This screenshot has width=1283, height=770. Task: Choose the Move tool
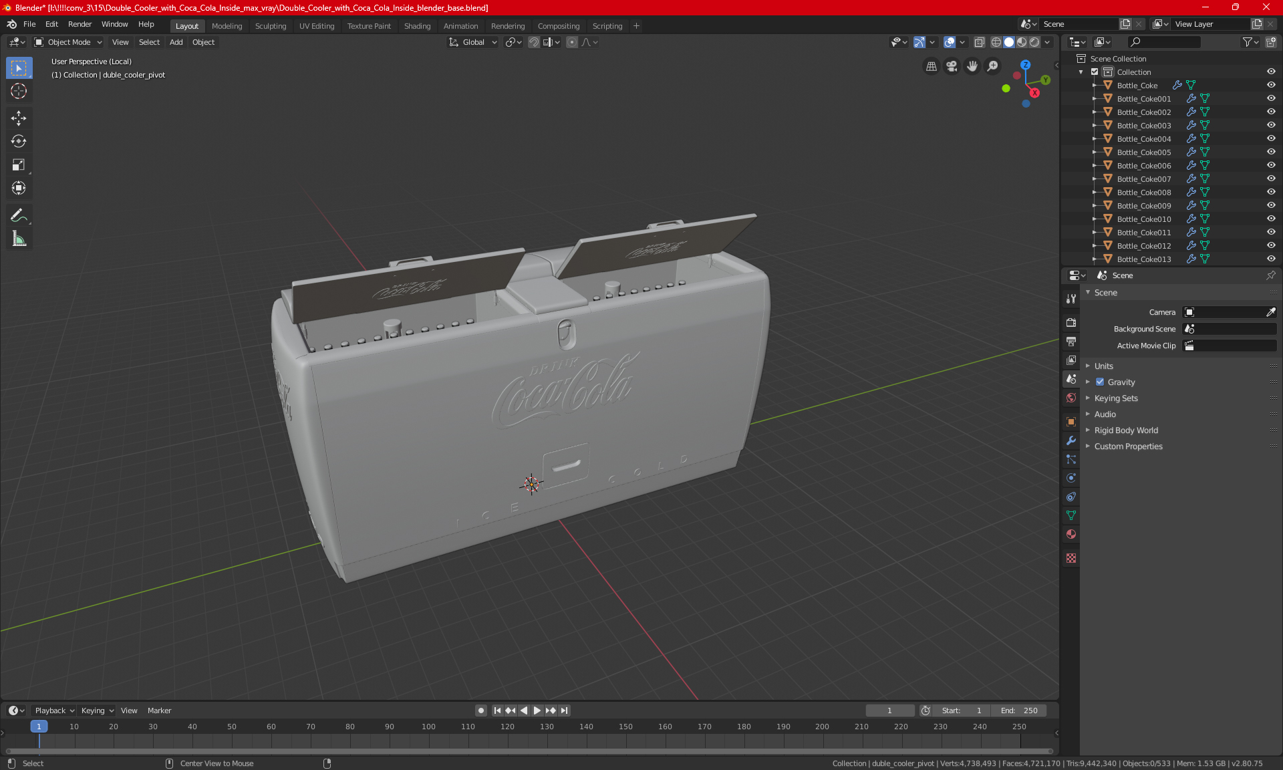(19, 118)
